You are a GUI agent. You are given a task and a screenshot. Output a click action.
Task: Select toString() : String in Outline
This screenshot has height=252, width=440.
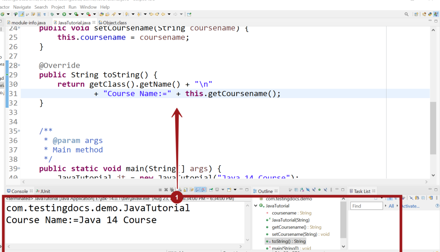tap(288, 241)
